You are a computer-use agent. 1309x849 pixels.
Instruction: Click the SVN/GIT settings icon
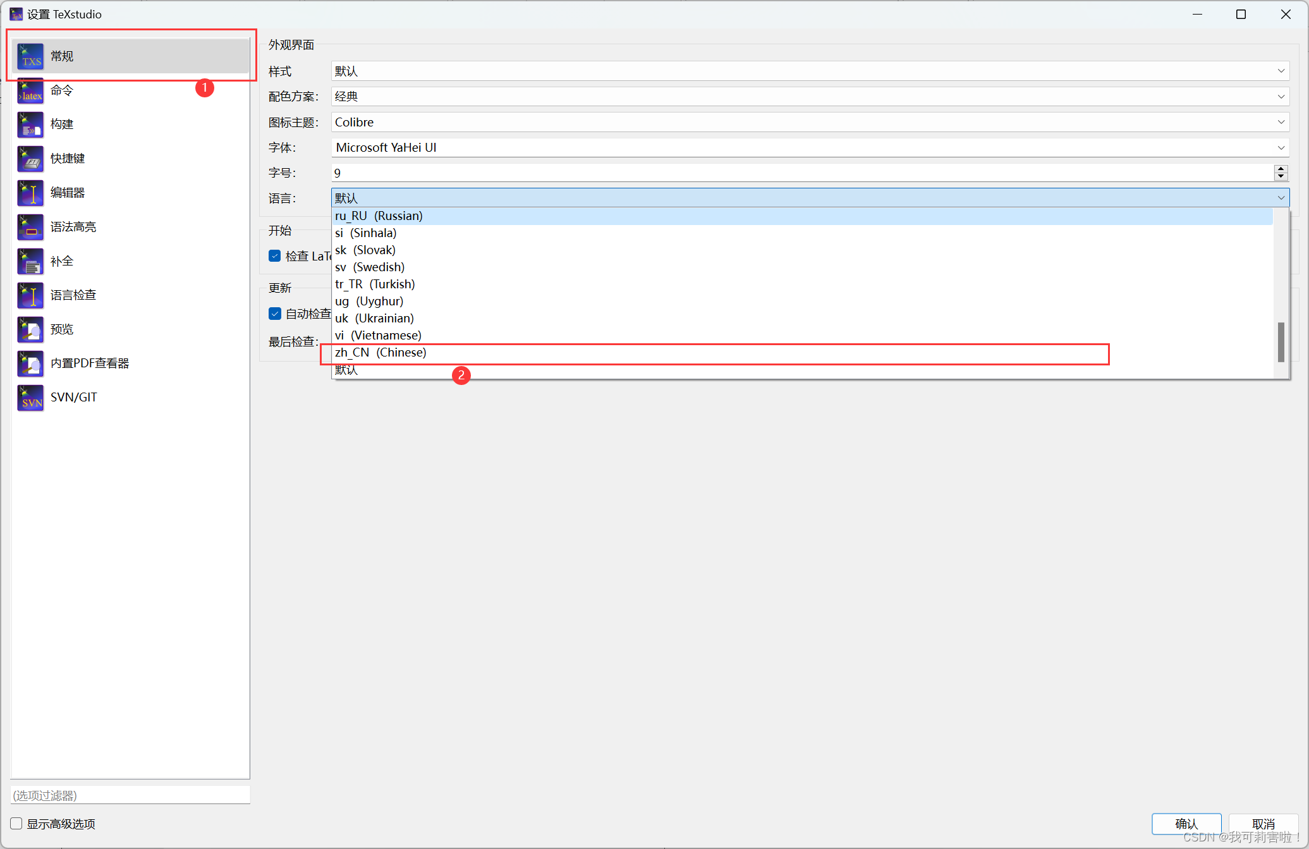(30, 398)
